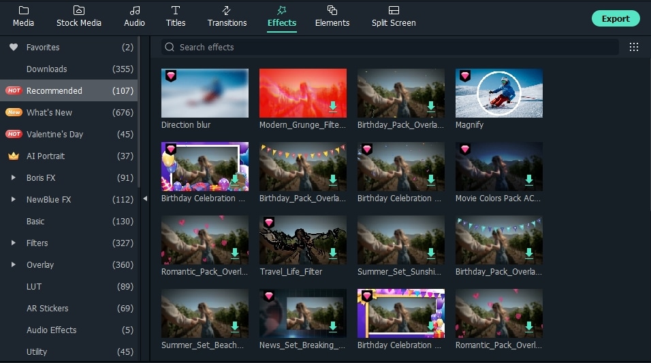Click the (327) count beside Filters
Image resolution: width=651 pixels, height=363 pixels.
pos(123,243)
